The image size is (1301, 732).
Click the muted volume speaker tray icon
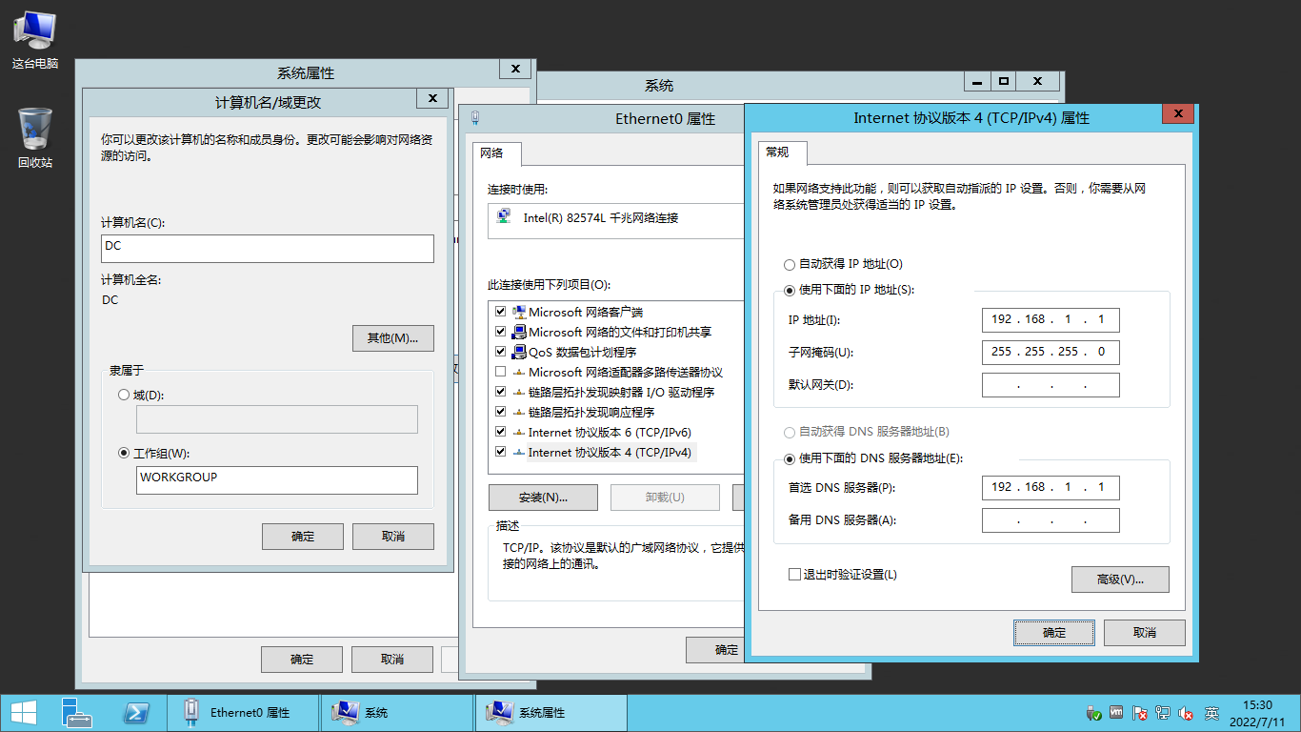point(1187,713)
